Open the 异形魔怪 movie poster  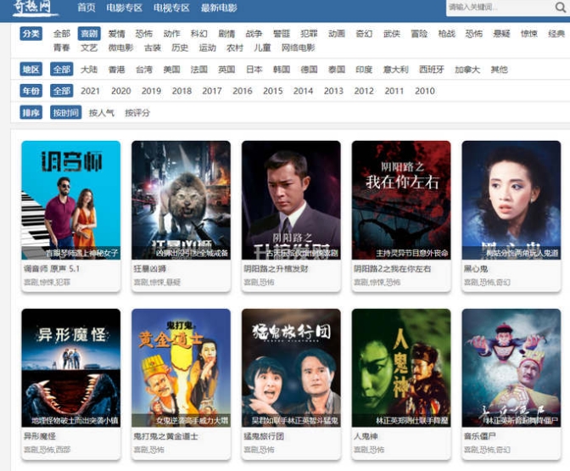click(x=71, y=367)
